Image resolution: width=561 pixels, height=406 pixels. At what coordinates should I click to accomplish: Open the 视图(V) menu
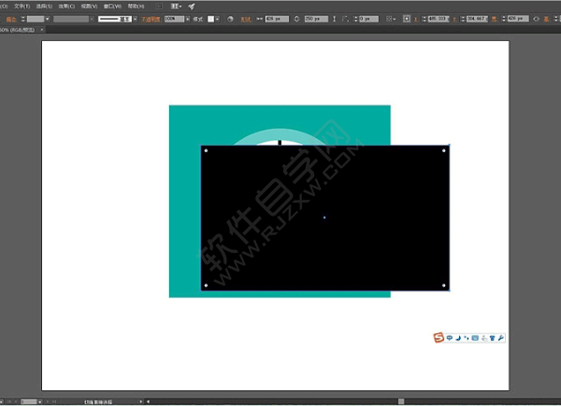(89, 7)
